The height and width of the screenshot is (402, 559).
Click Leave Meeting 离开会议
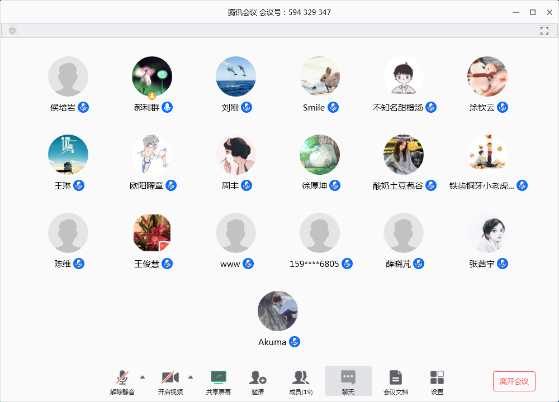point(514,381)
